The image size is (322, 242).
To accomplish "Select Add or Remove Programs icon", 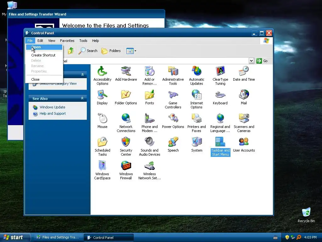I will [x=149, y=75].
